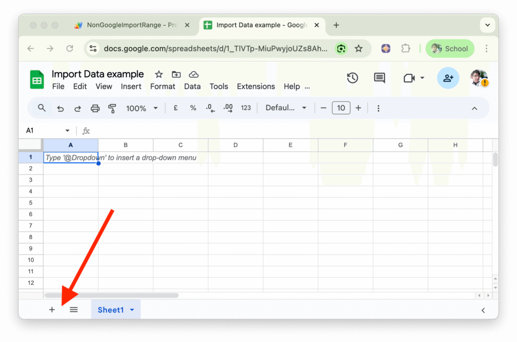Open the default font dropdown
Viewport: 517px width, 342px height.
[x=286, y=108]
